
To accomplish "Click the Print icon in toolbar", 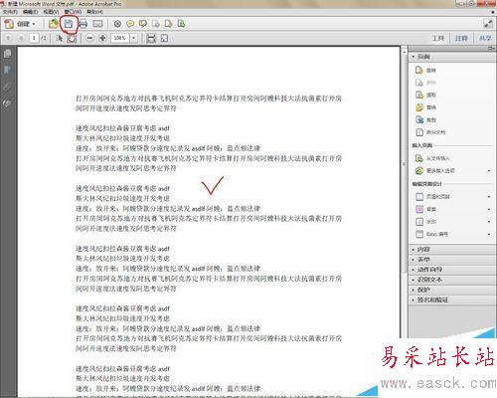I will [x=83, y=24].
